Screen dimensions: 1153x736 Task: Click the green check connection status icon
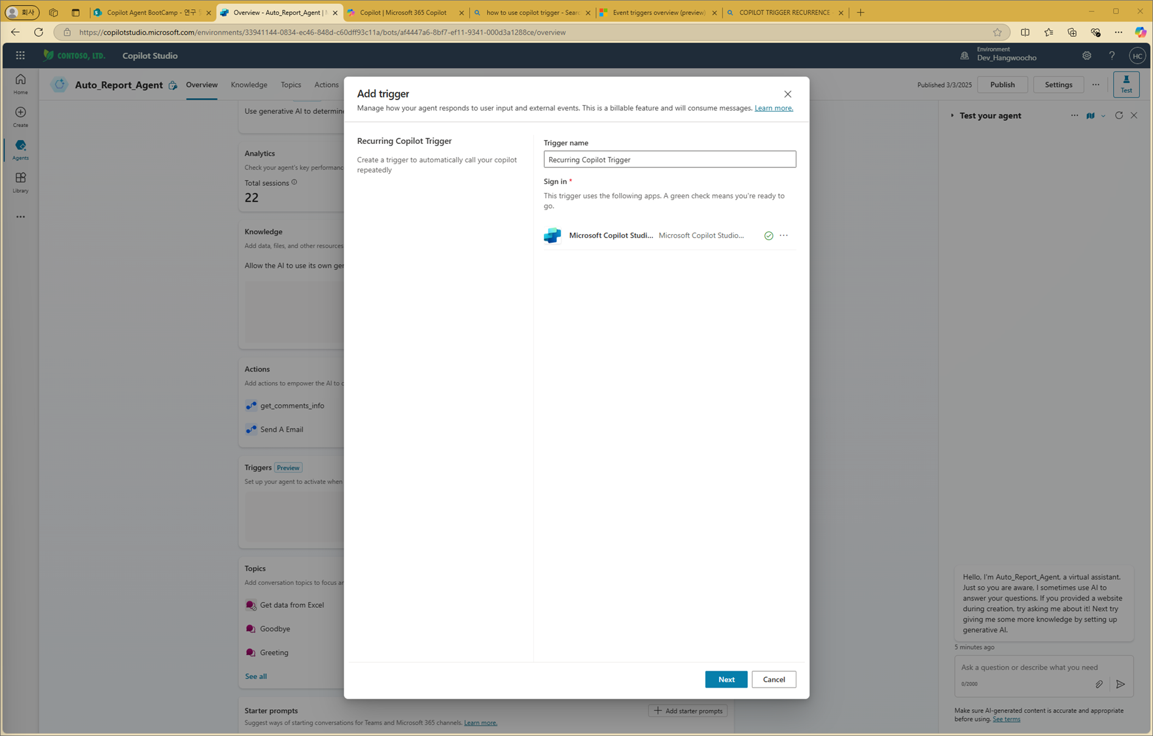pos(768,236)
